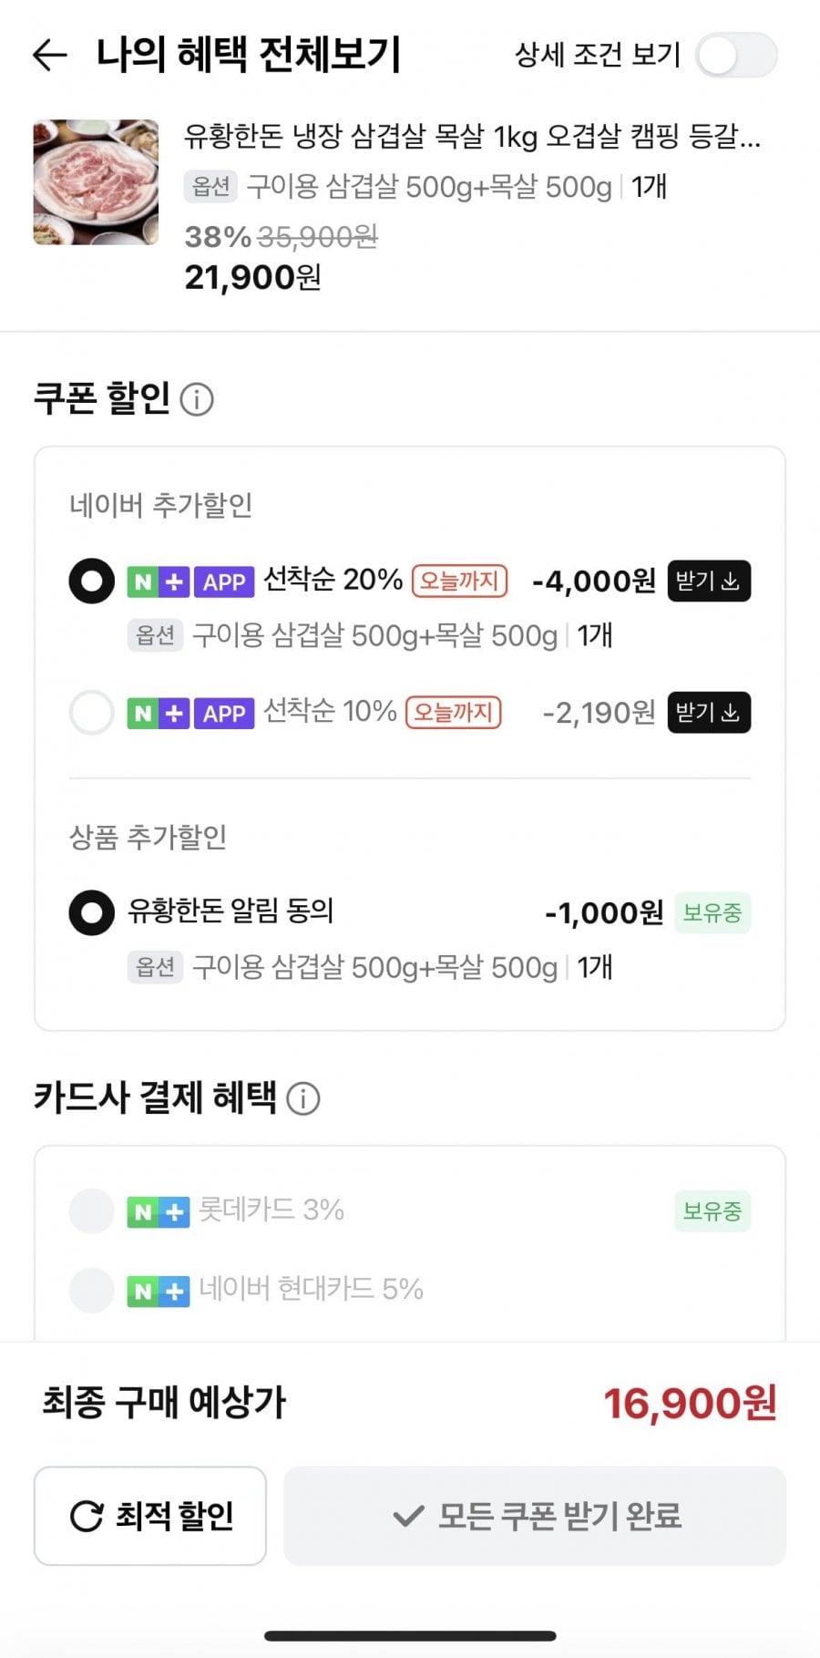This screenshot has width=820, height=1658.
Task: Tap the back arrow icon
Action: [50, 56]
